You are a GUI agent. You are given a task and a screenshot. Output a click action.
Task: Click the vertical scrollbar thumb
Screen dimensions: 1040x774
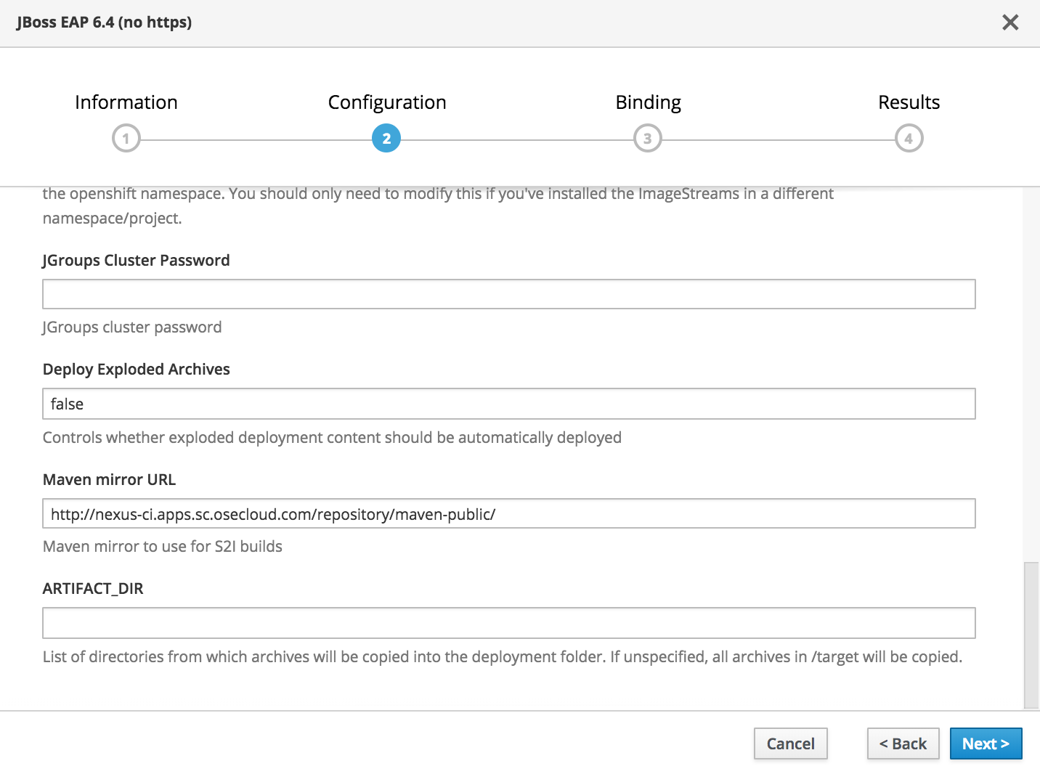point(1031,635)
